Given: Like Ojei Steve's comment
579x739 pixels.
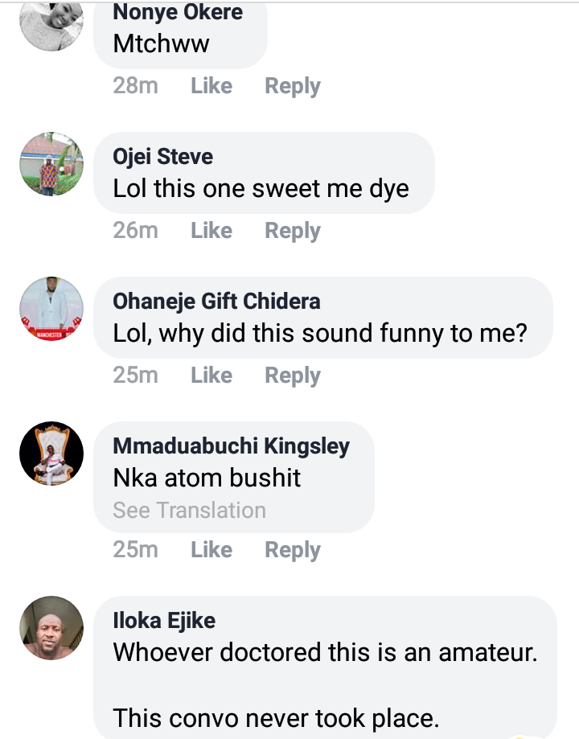Looking at the screenshot, I should tap(211, 231).
